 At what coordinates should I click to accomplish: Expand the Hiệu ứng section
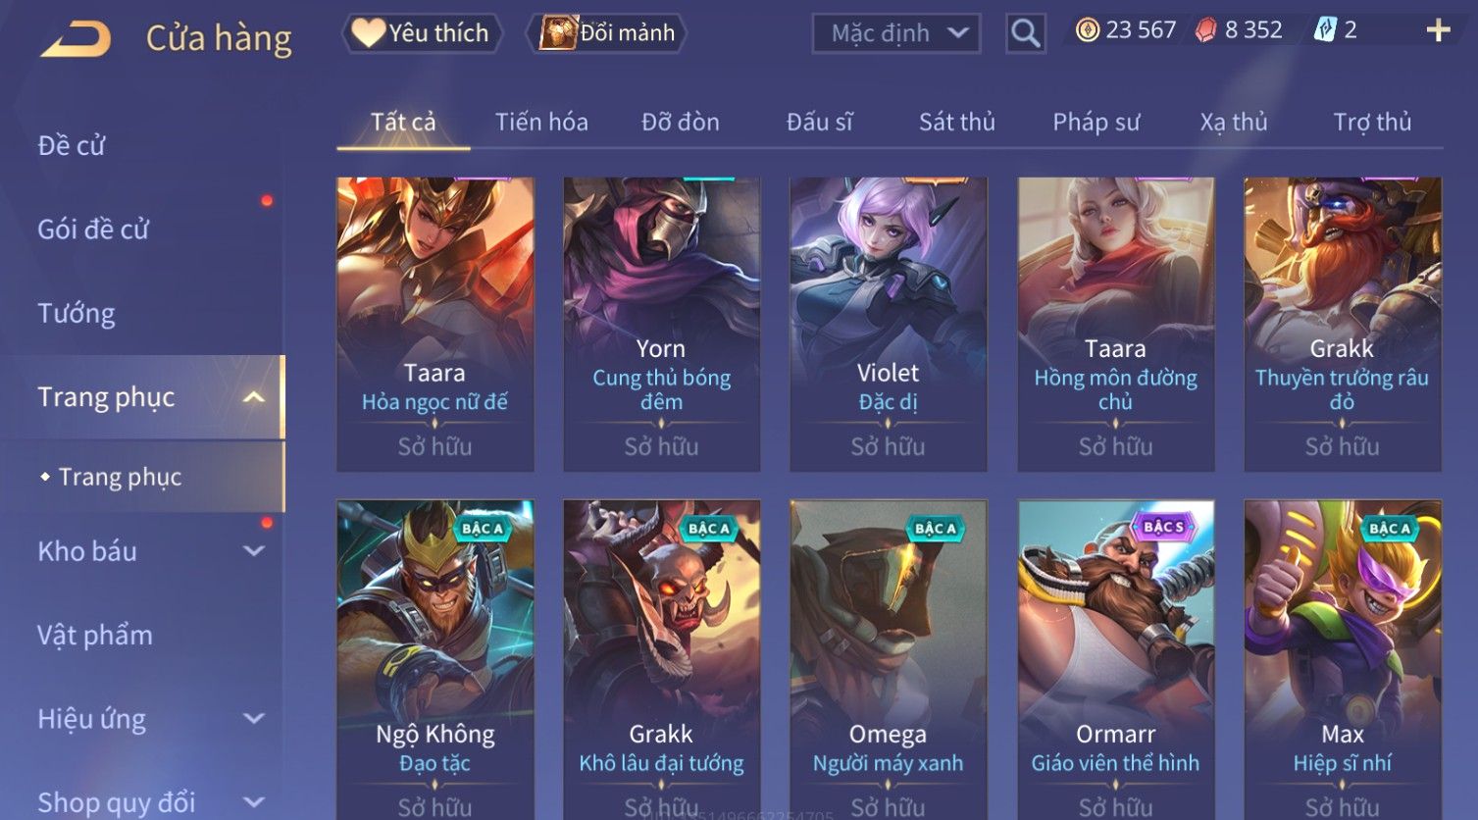pyautogui.click(x=253, y=719)
